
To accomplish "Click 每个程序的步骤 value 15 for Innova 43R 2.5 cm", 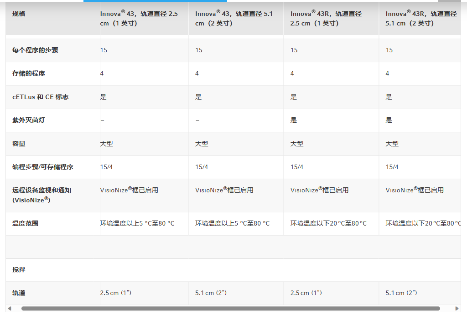I will (x=294, y=50).
